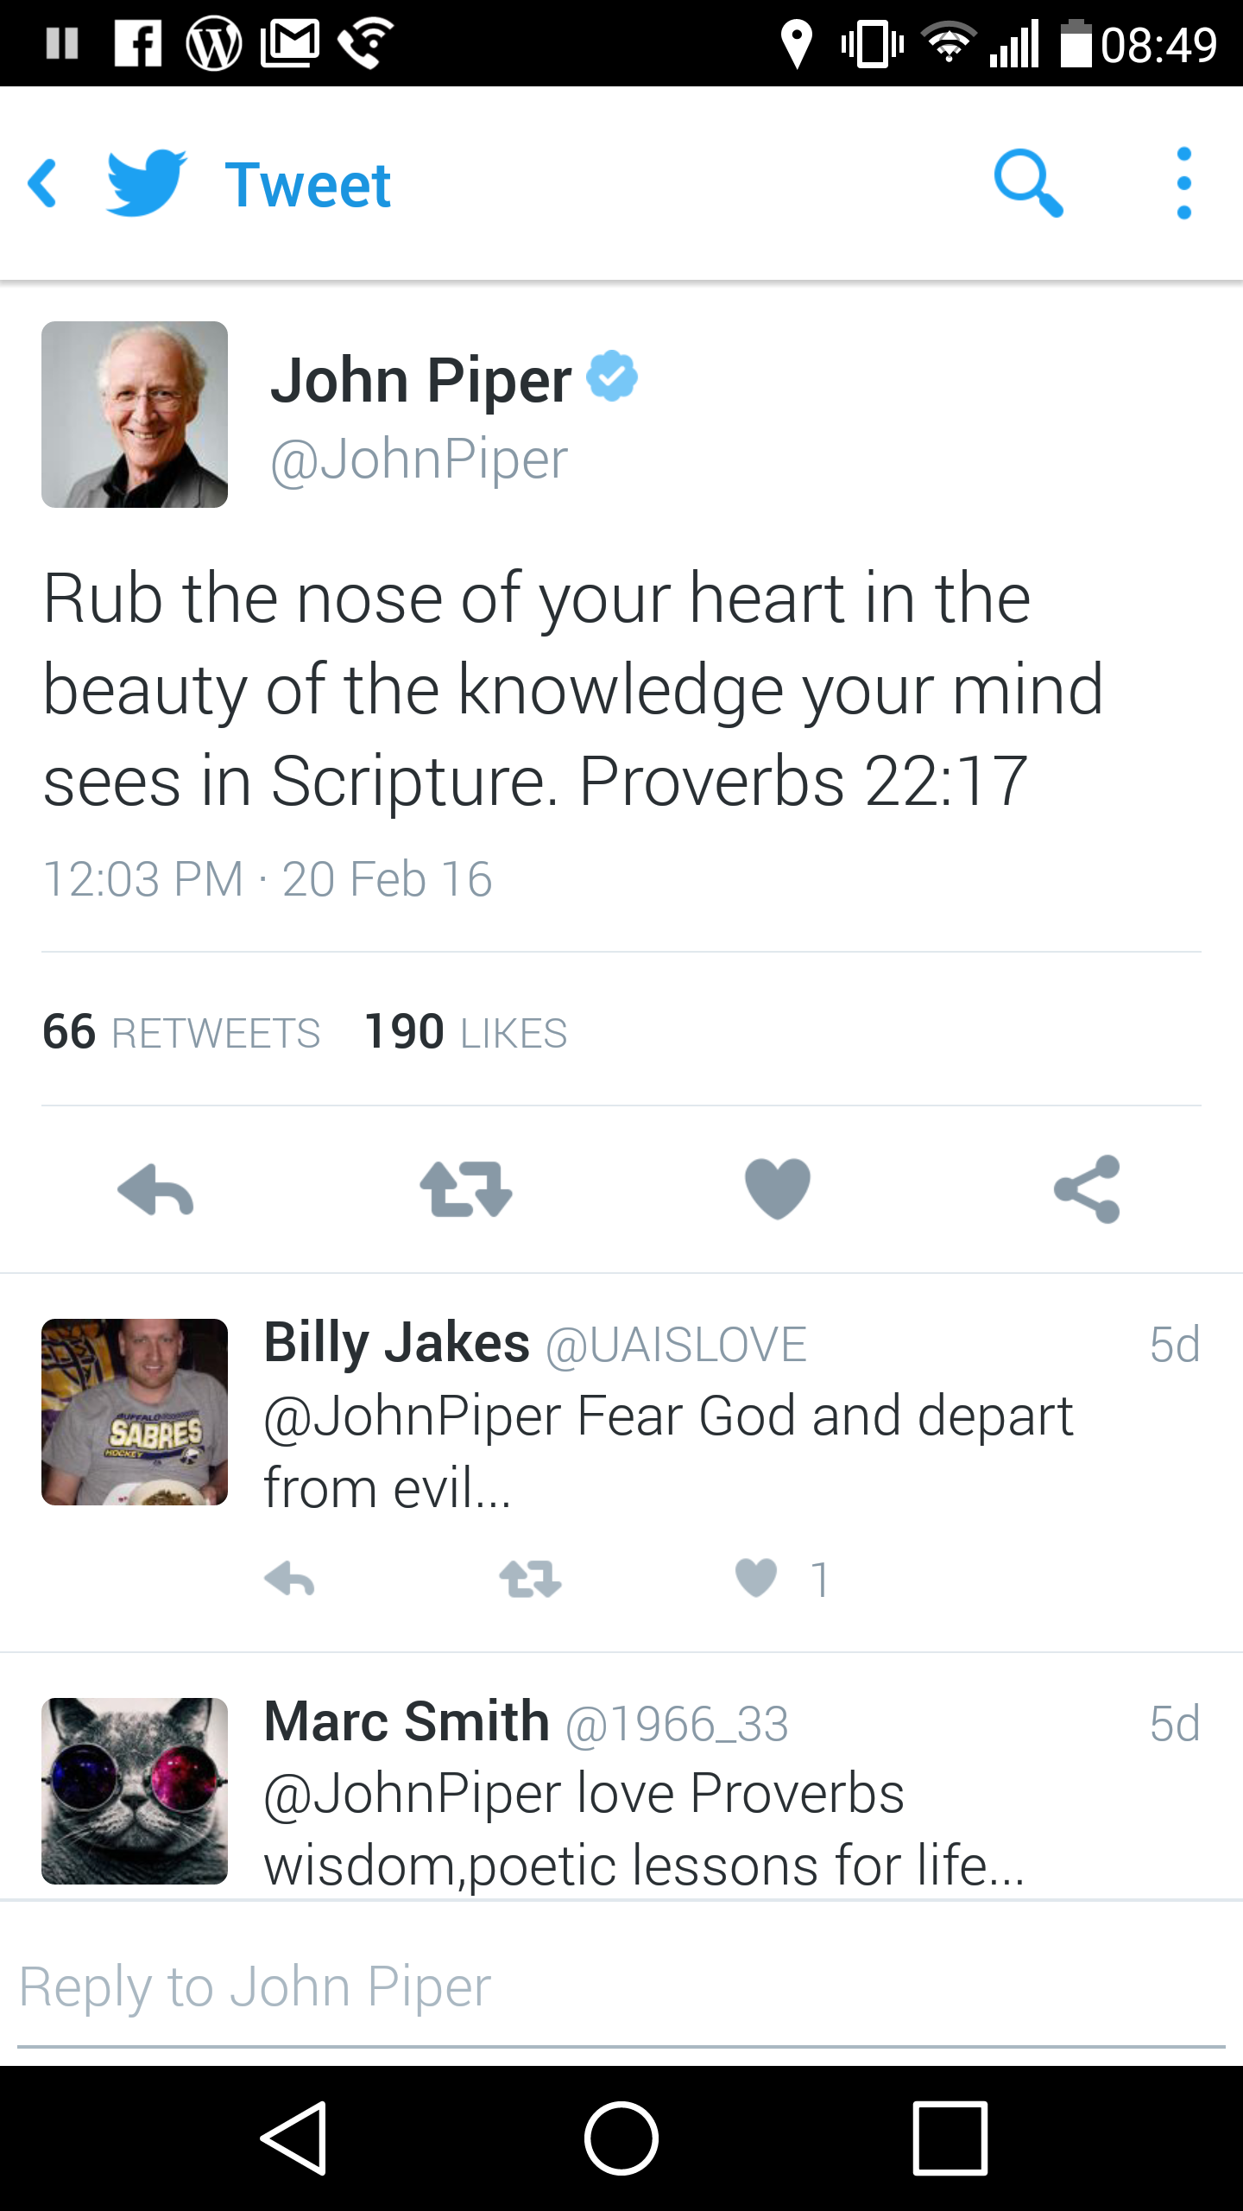1243x2211 pixels.
Task: Like Billy Jakes' reply
Action: pyautogui.click(x=756, y=1578)
